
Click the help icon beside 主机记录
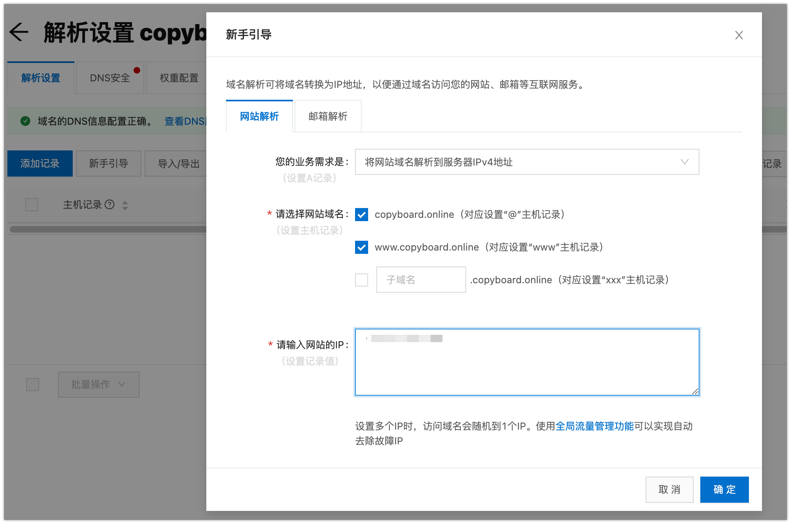tap(109, 204)
